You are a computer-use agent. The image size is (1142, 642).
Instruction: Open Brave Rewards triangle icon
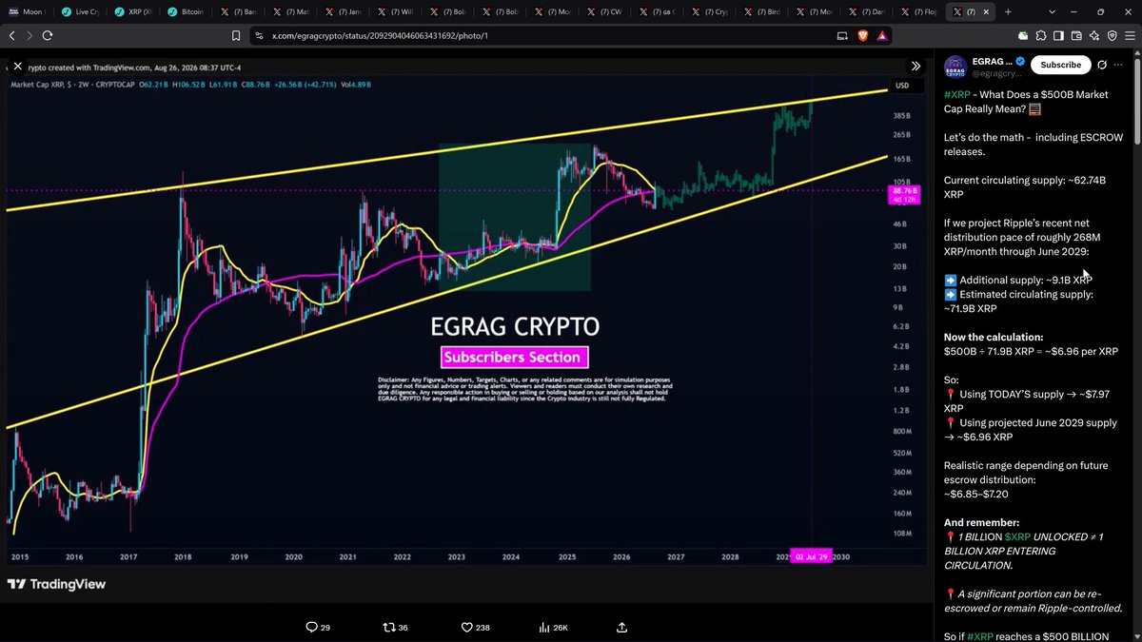[x=882, y=35]
